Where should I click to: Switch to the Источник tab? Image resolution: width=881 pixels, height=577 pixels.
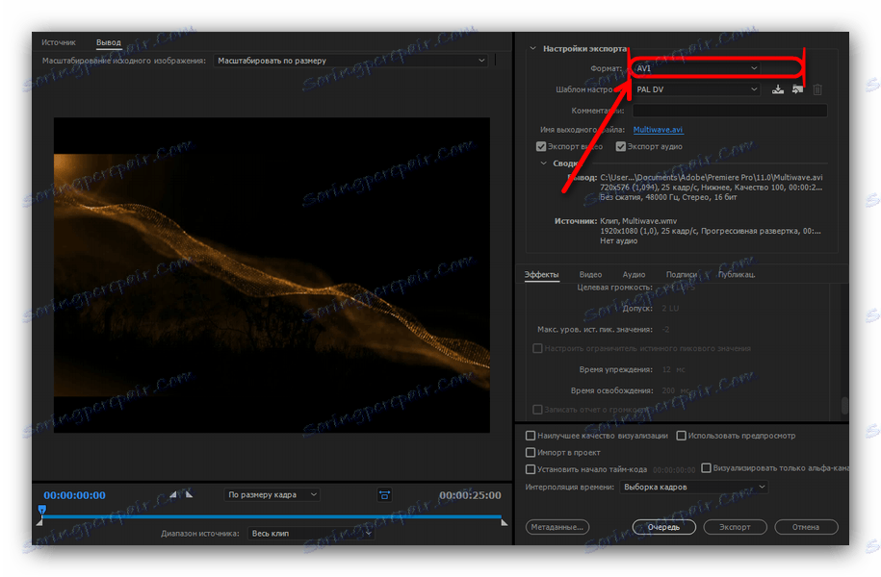[59, 42]
